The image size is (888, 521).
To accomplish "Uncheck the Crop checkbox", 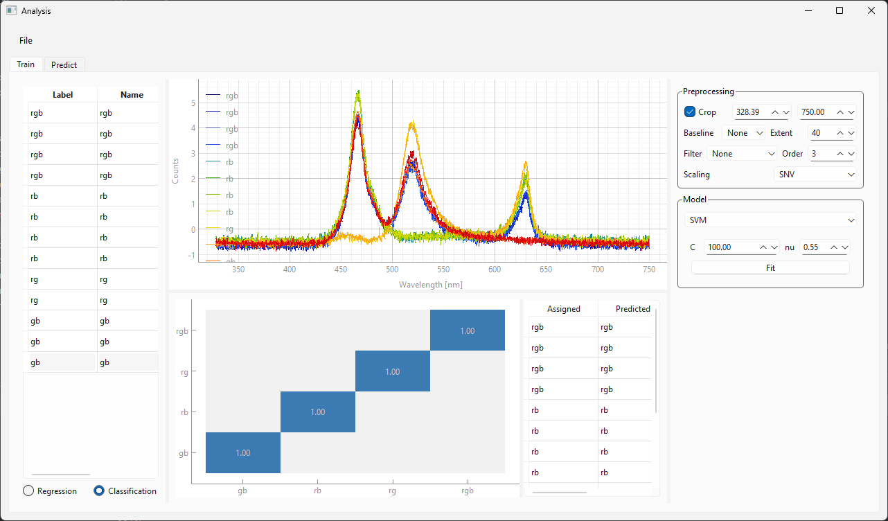I will pos(690,112).
